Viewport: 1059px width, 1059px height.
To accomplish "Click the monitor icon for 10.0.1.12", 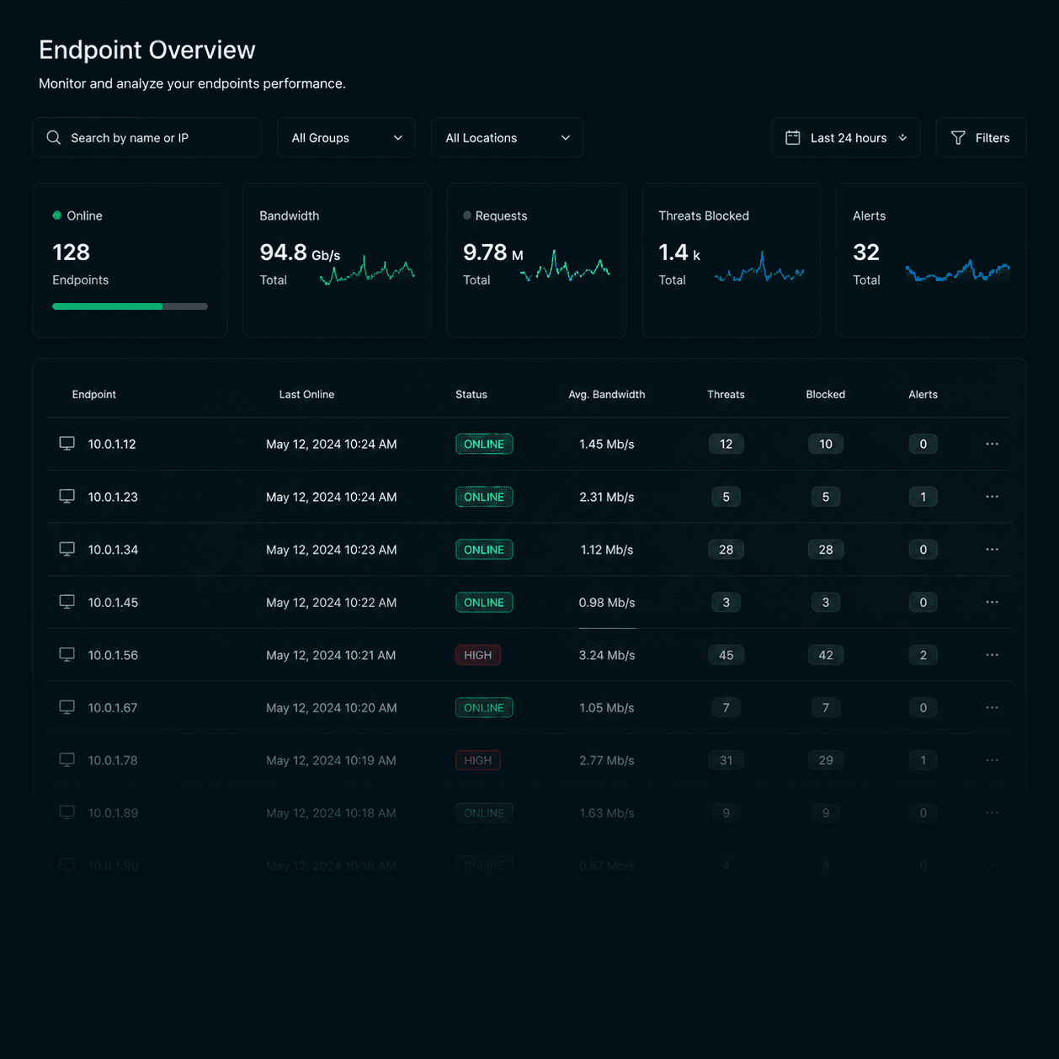I will click(x=67, y=444).
